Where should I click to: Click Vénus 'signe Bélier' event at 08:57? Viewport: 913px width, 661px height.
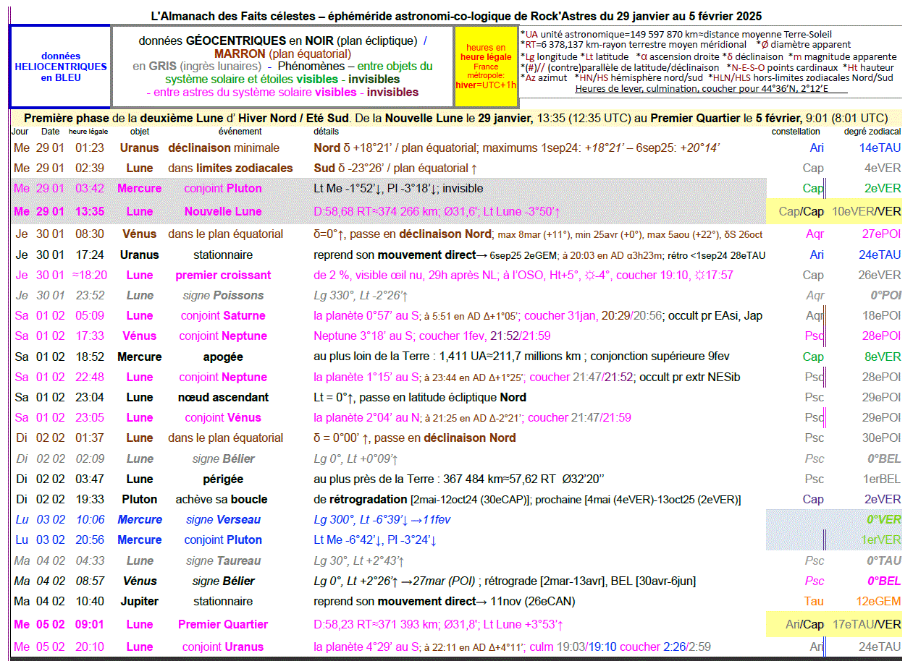coord(223,581)
